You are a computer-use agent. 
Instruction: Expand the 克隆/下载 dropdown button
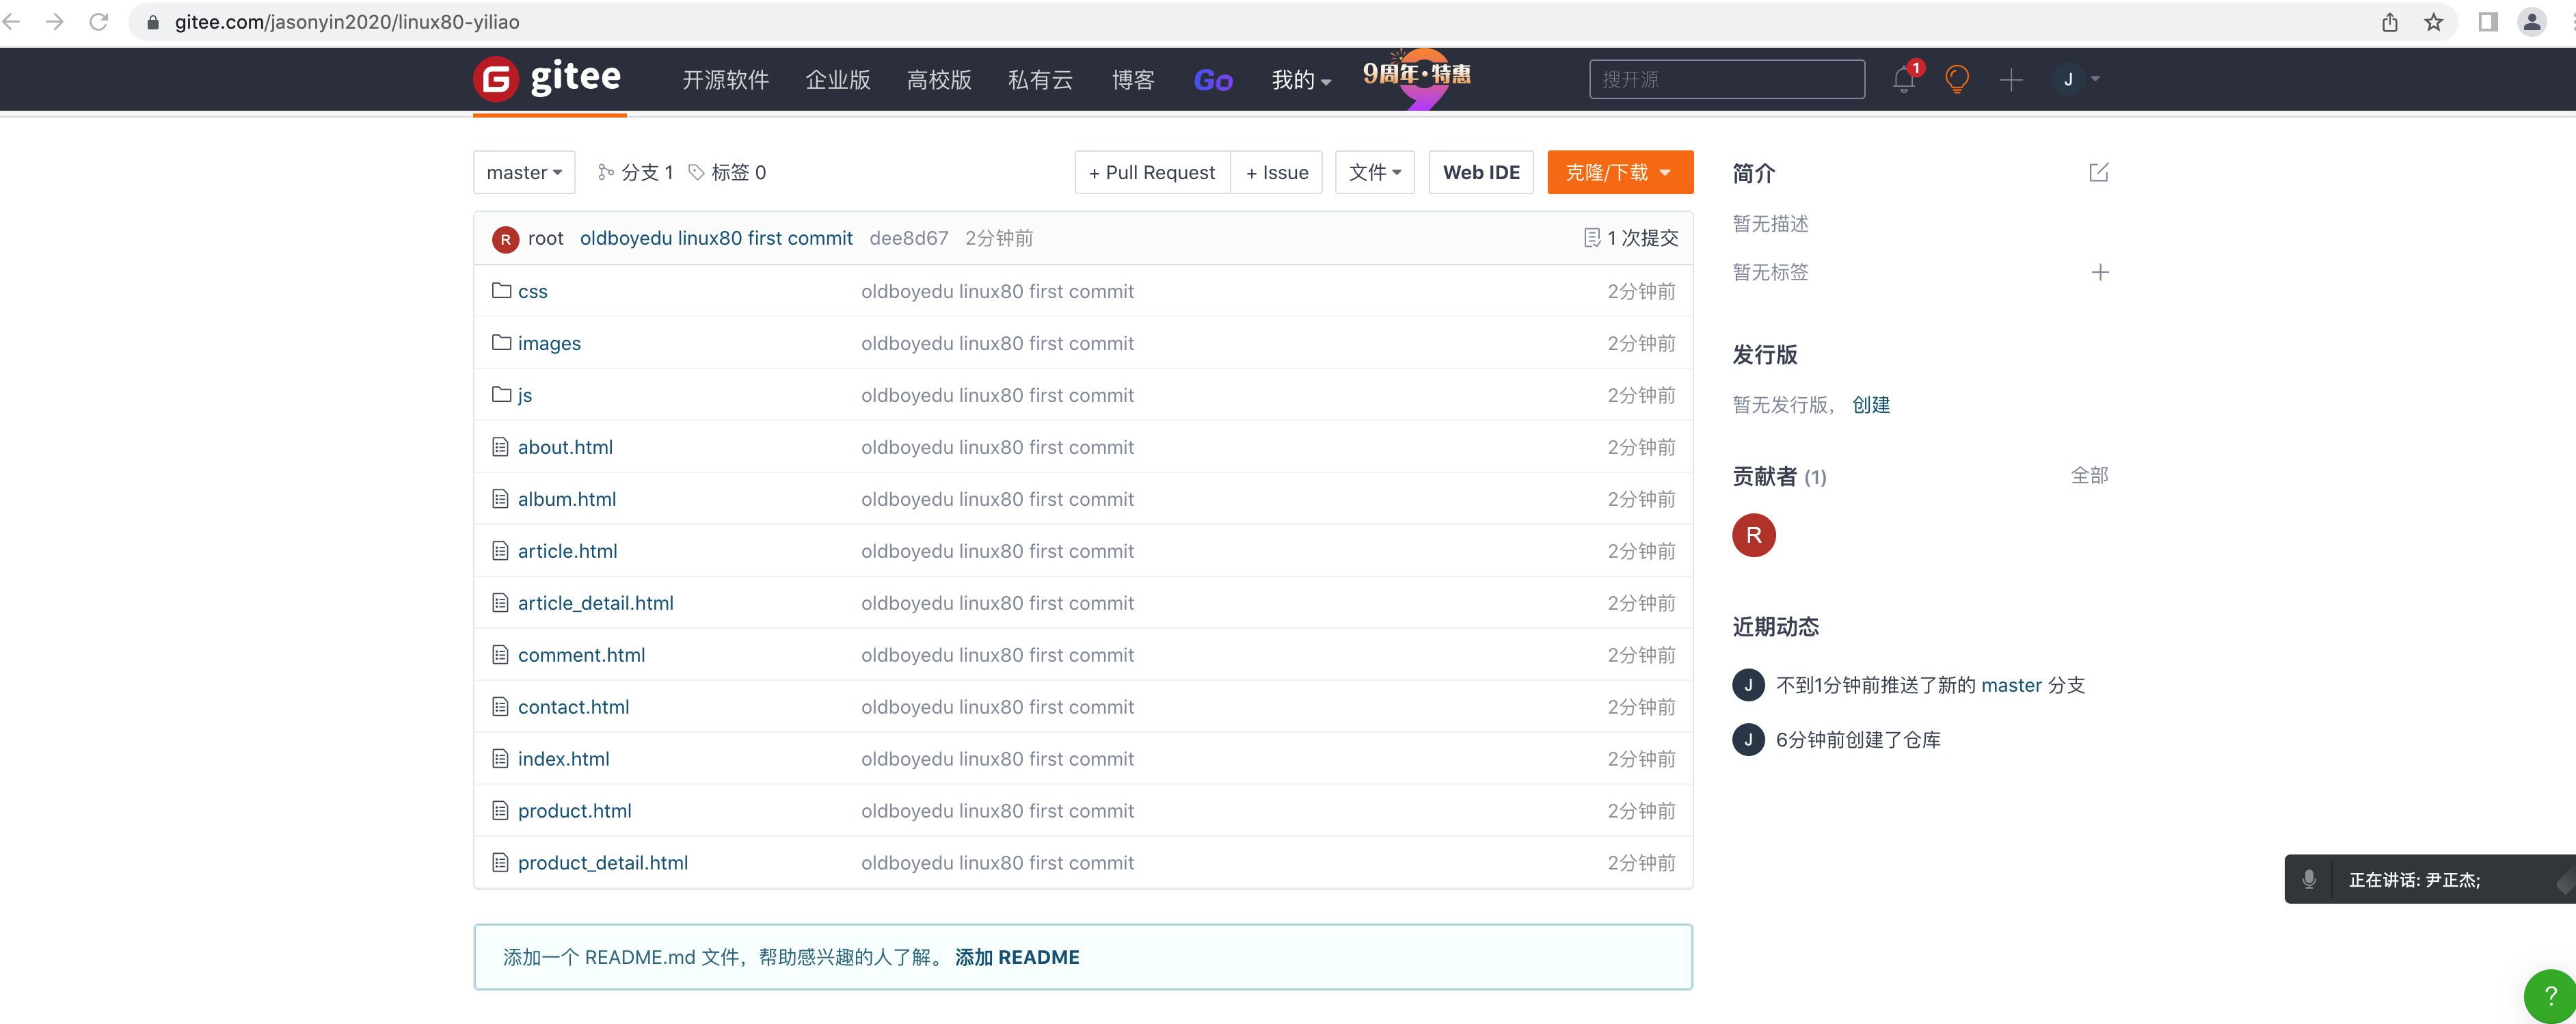click(x=1619, y=172)
